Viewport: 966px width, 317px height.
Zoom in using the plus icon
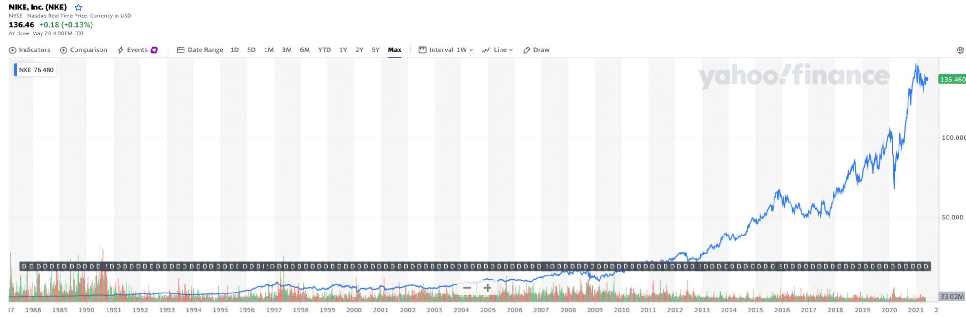pos(488,287)
